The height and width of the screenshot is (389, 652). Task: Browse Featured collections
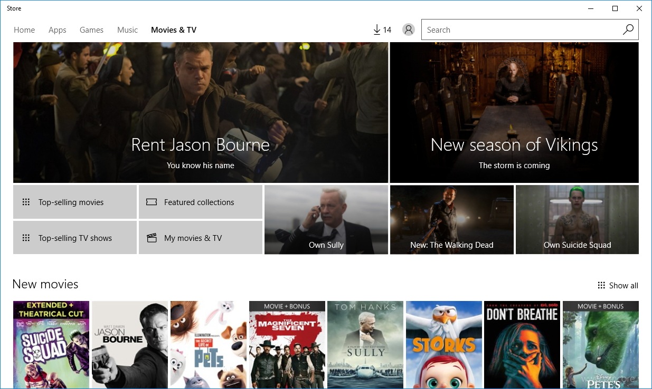click(x=201, y=202)
